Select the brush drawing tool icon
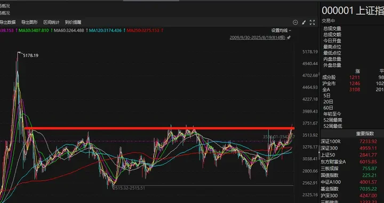 click(x=303, y=22)
